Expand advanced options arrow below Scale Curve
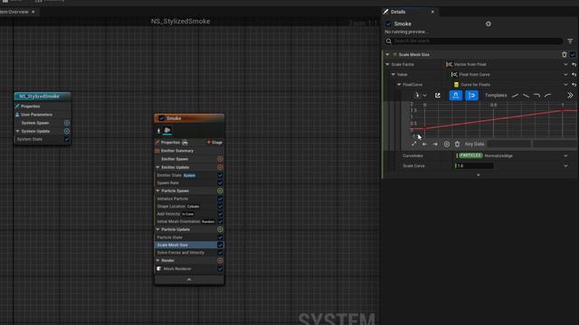The height and width of the screenshot is (325, 579). point(479,175)
